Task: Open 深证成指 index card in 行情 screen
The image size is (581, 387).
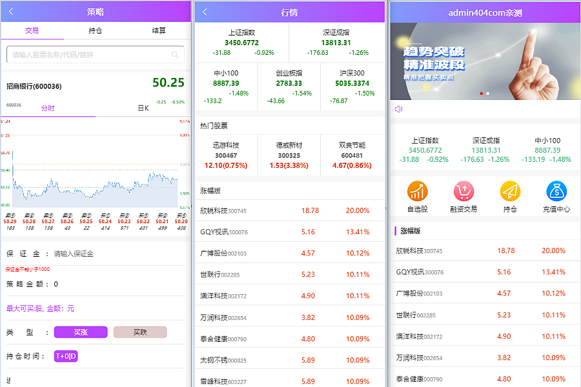Action: [336, 43]
